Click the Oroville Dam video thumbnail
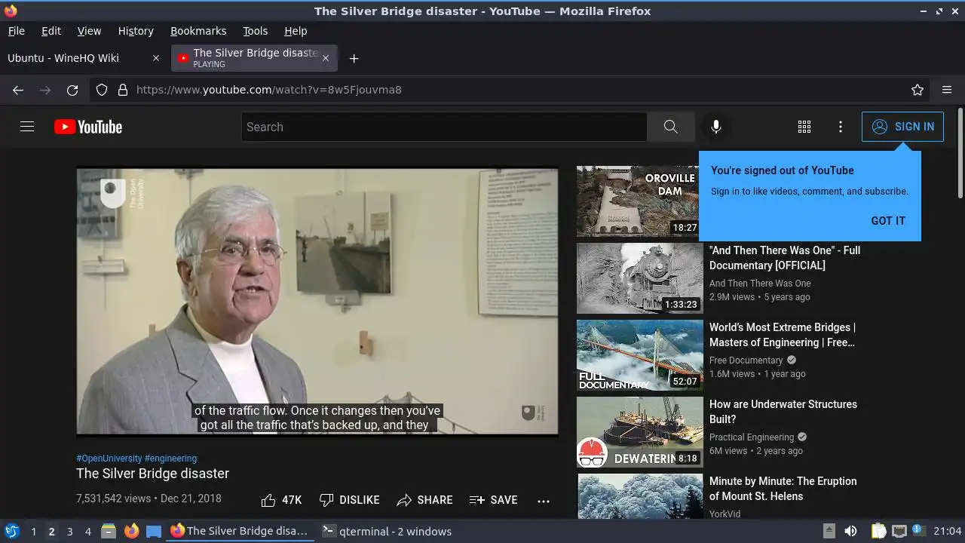 (x=639, y=201)
